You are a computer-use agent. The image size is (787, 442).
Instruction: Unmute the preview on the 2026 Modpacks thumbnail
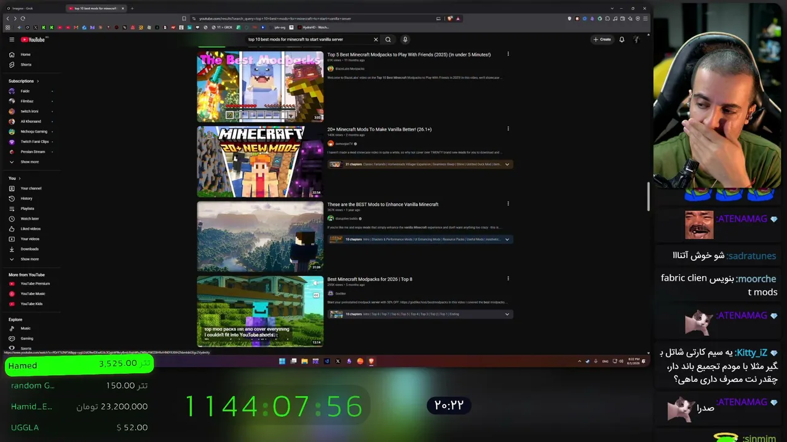coord(315,284)
